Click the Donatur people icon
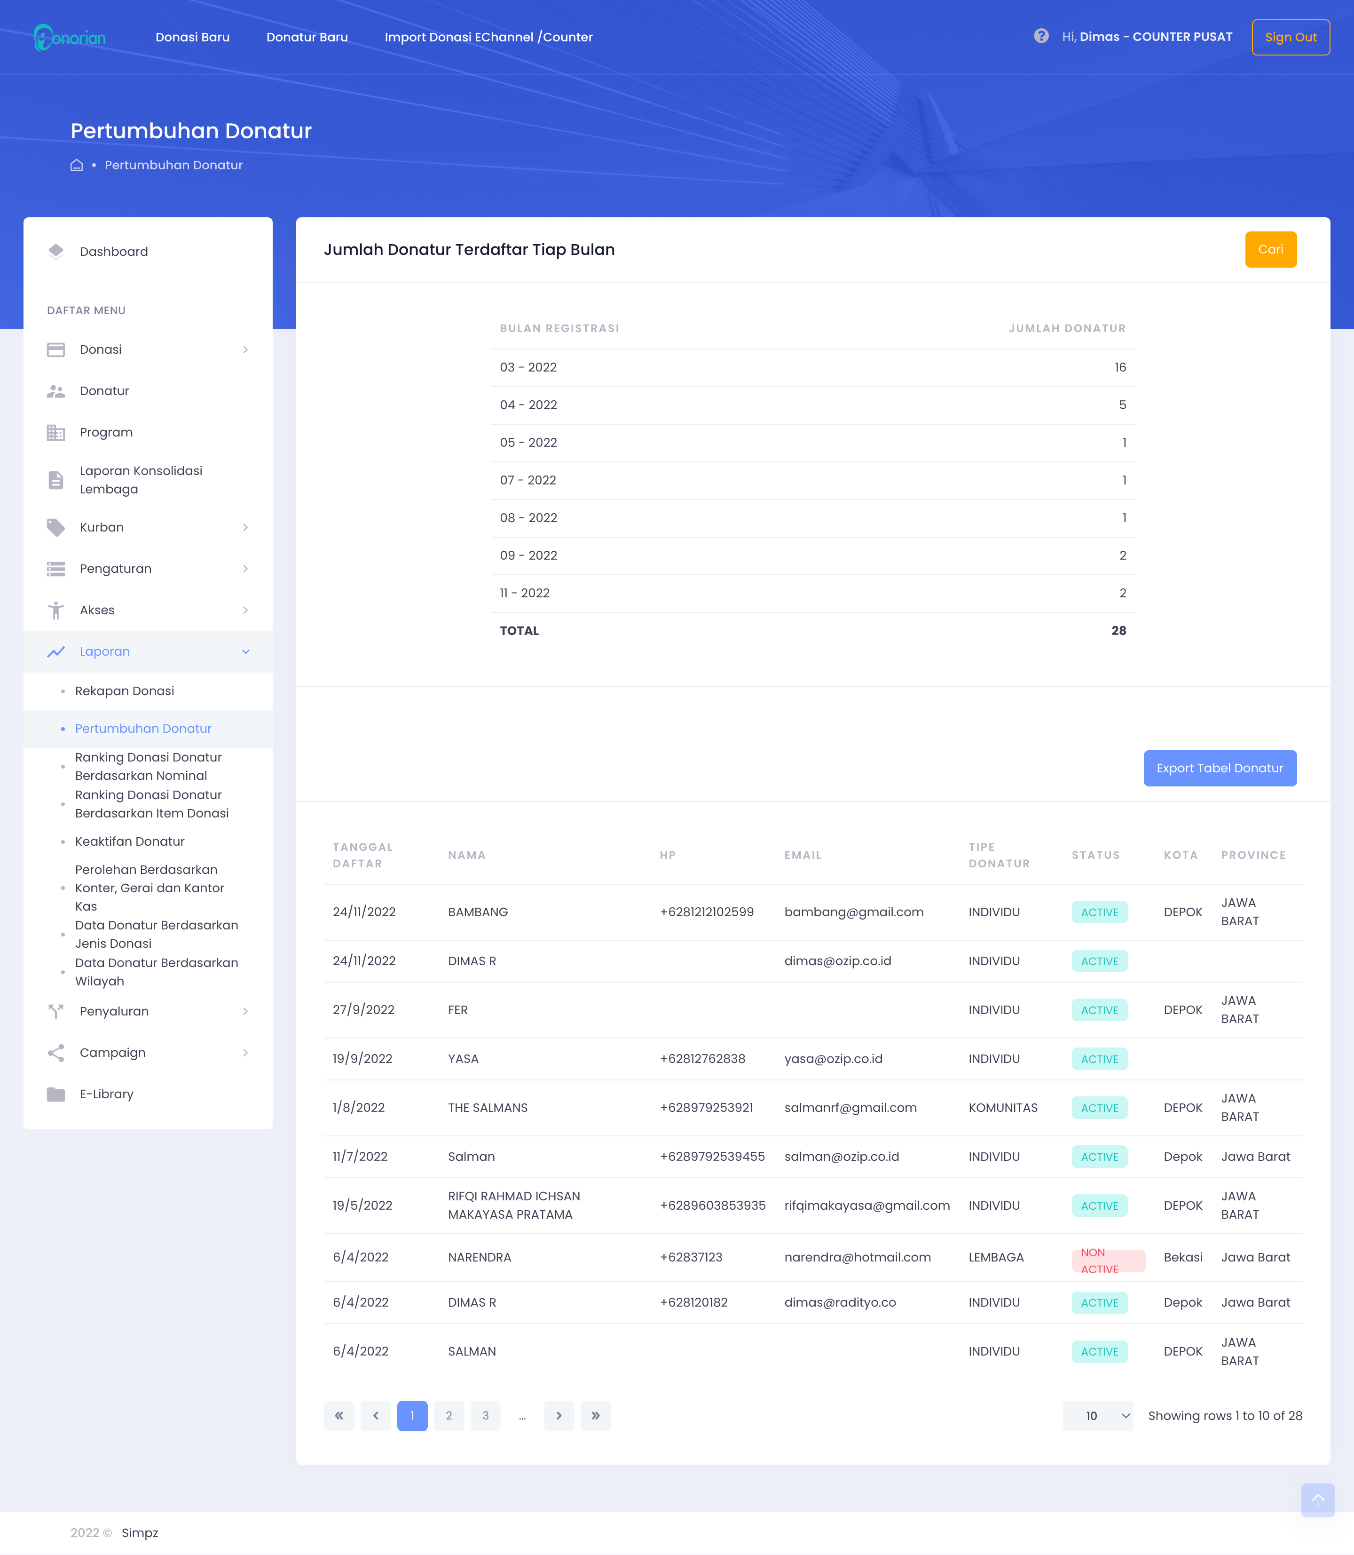The width and height of the screenshot is (1354, 1555). click(x=56, y=391)
